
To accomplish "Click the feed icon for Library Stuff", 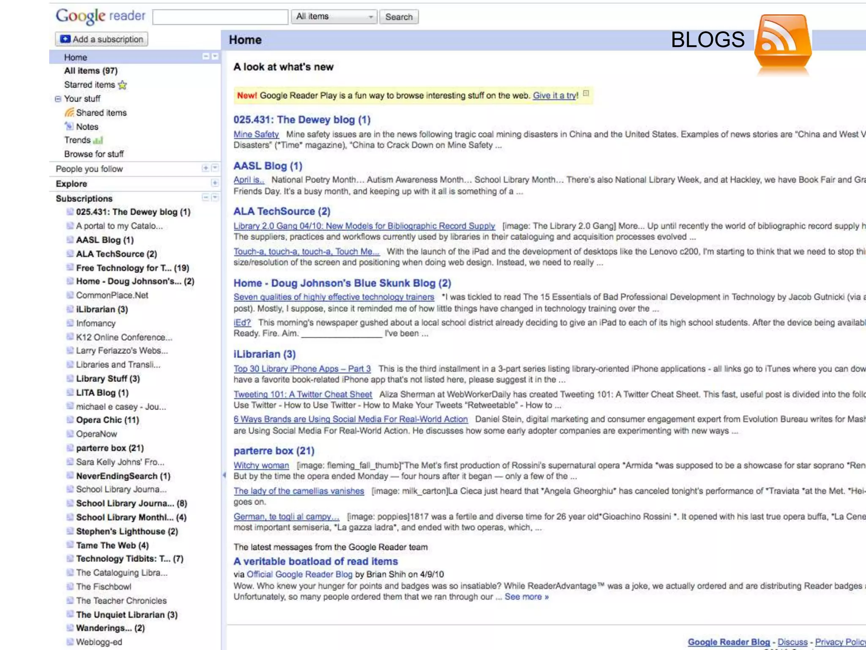I will click(x=70, y=378).
